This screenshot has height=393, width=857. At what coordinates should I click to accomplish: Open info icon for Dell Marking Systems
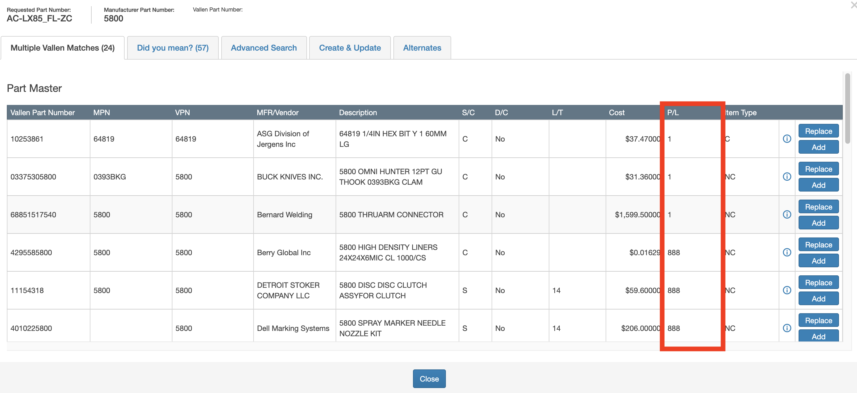(786, 328)
